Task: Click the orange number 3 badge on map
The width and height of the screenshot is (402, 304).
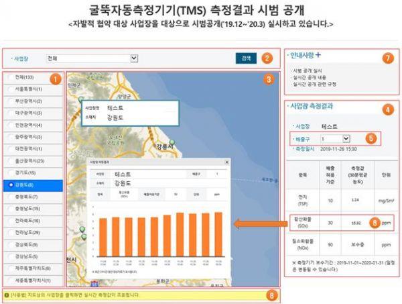Action: click(268, 79)
